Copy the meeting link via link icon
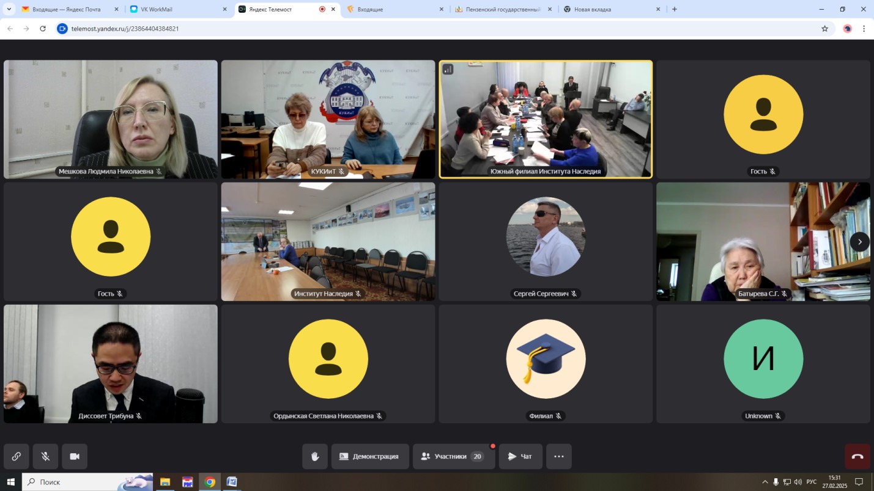The image size is (874, 491). click(17, 456)
